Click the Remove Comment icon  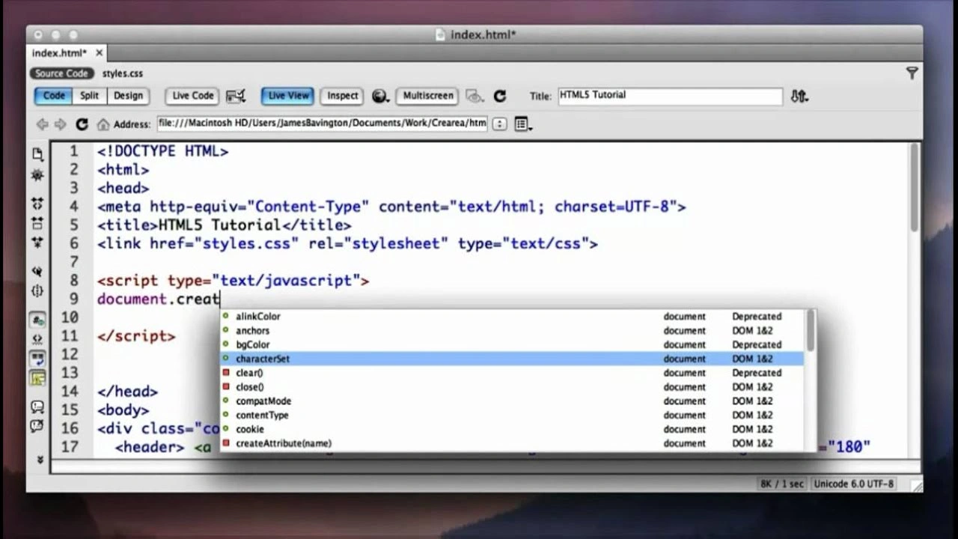pos(37,426)
